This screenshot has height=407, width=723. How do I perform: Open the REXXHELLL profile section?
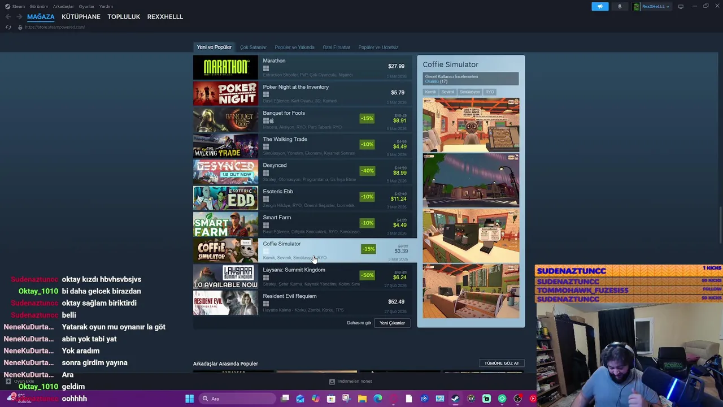click(x=165, y=17)
